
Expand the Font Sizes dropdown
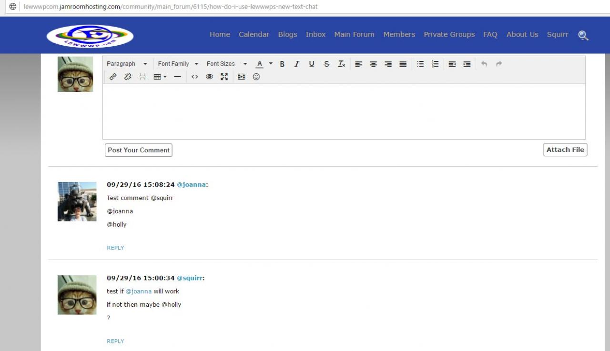tap(227, 64)
